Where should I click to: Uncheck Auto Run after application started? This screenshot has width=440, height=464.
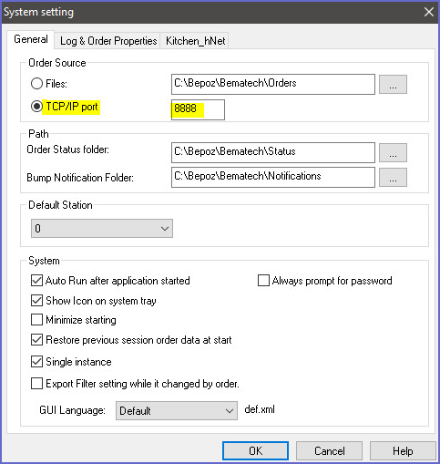coord(36,281)
